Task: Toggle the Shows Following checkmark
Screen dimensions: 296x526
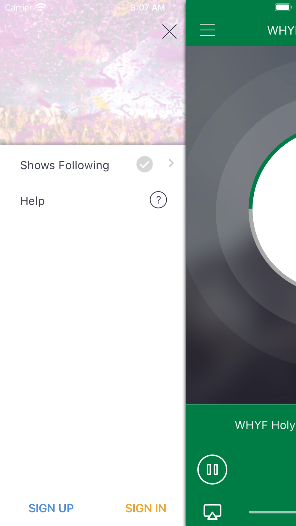Action: (144, 164)
